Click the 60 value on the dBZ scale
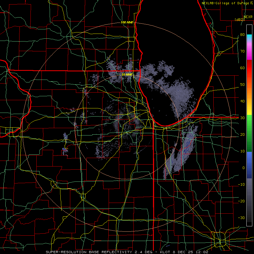This screenshot has width=254, height=254. point(242,68)
